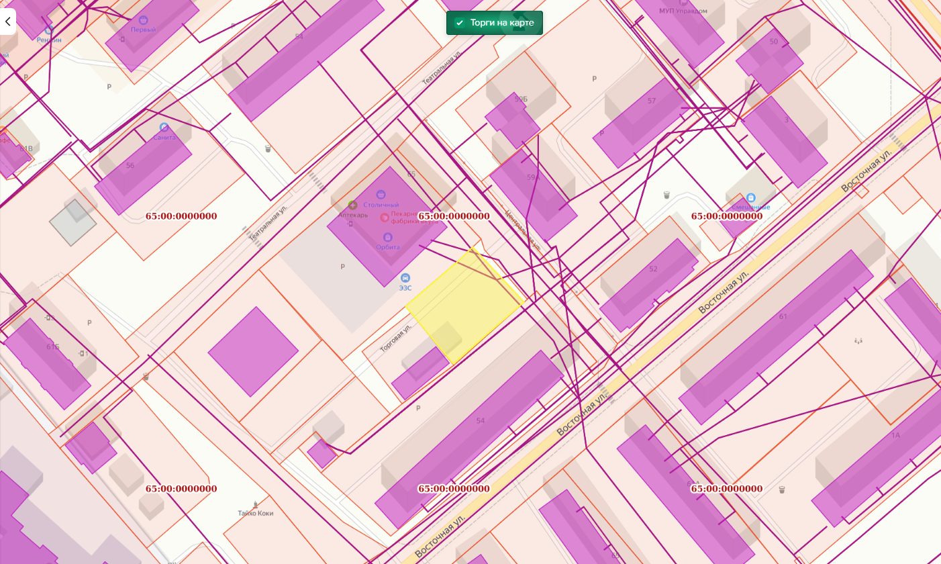
Task: Click the МУП Управдом label
Action: click(x=683, y=11)
